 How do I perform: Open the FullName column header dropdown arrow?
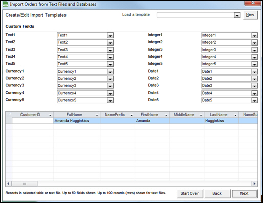pos(97,115)
